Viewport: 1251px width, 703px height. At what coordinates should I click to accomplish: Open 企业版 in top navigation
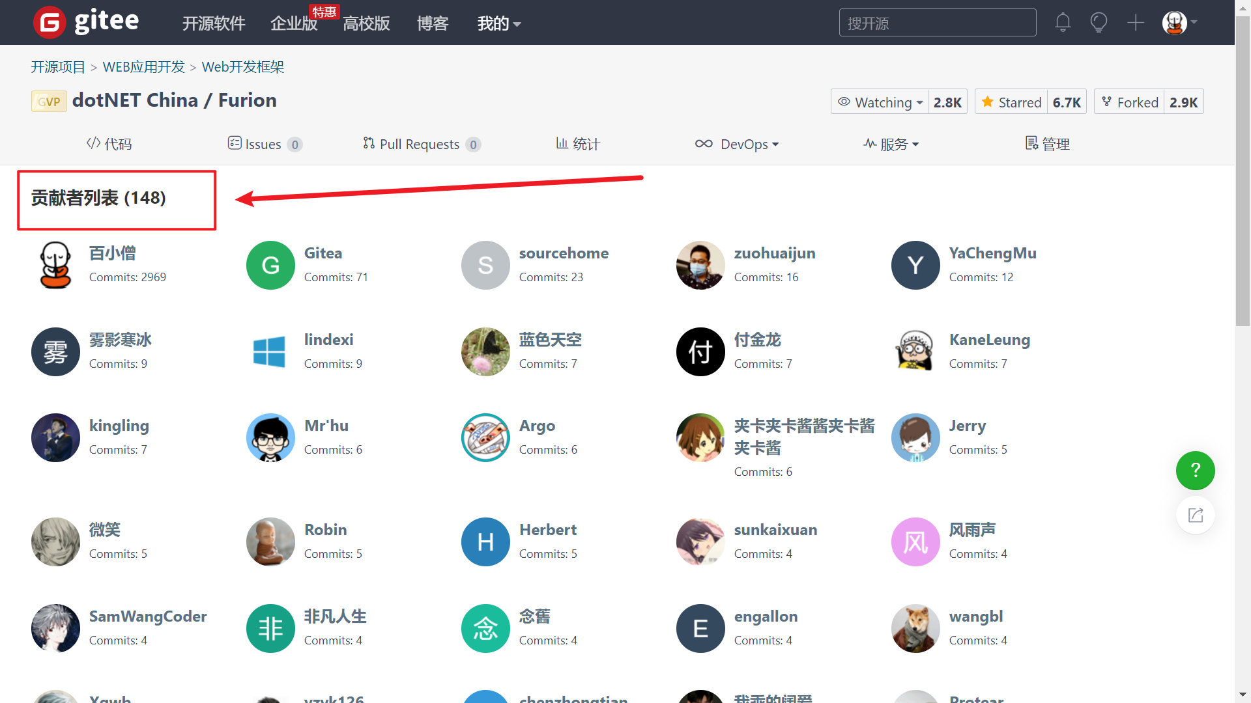(x=294, y=23)
